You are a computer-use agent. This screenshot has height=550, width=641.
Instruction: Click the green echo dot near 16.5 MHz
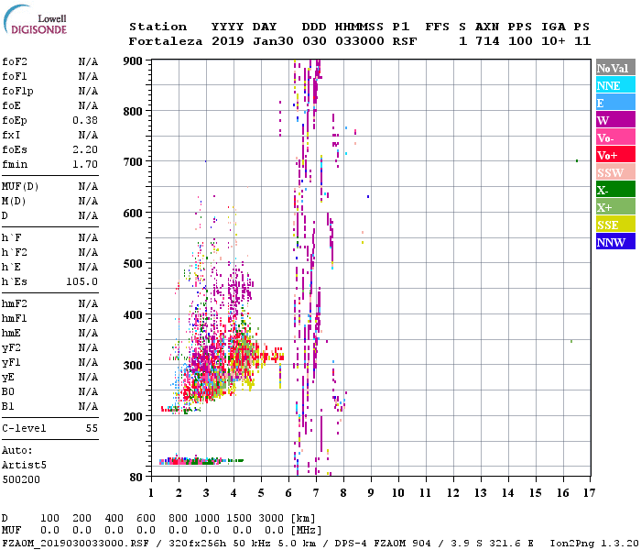577,160
